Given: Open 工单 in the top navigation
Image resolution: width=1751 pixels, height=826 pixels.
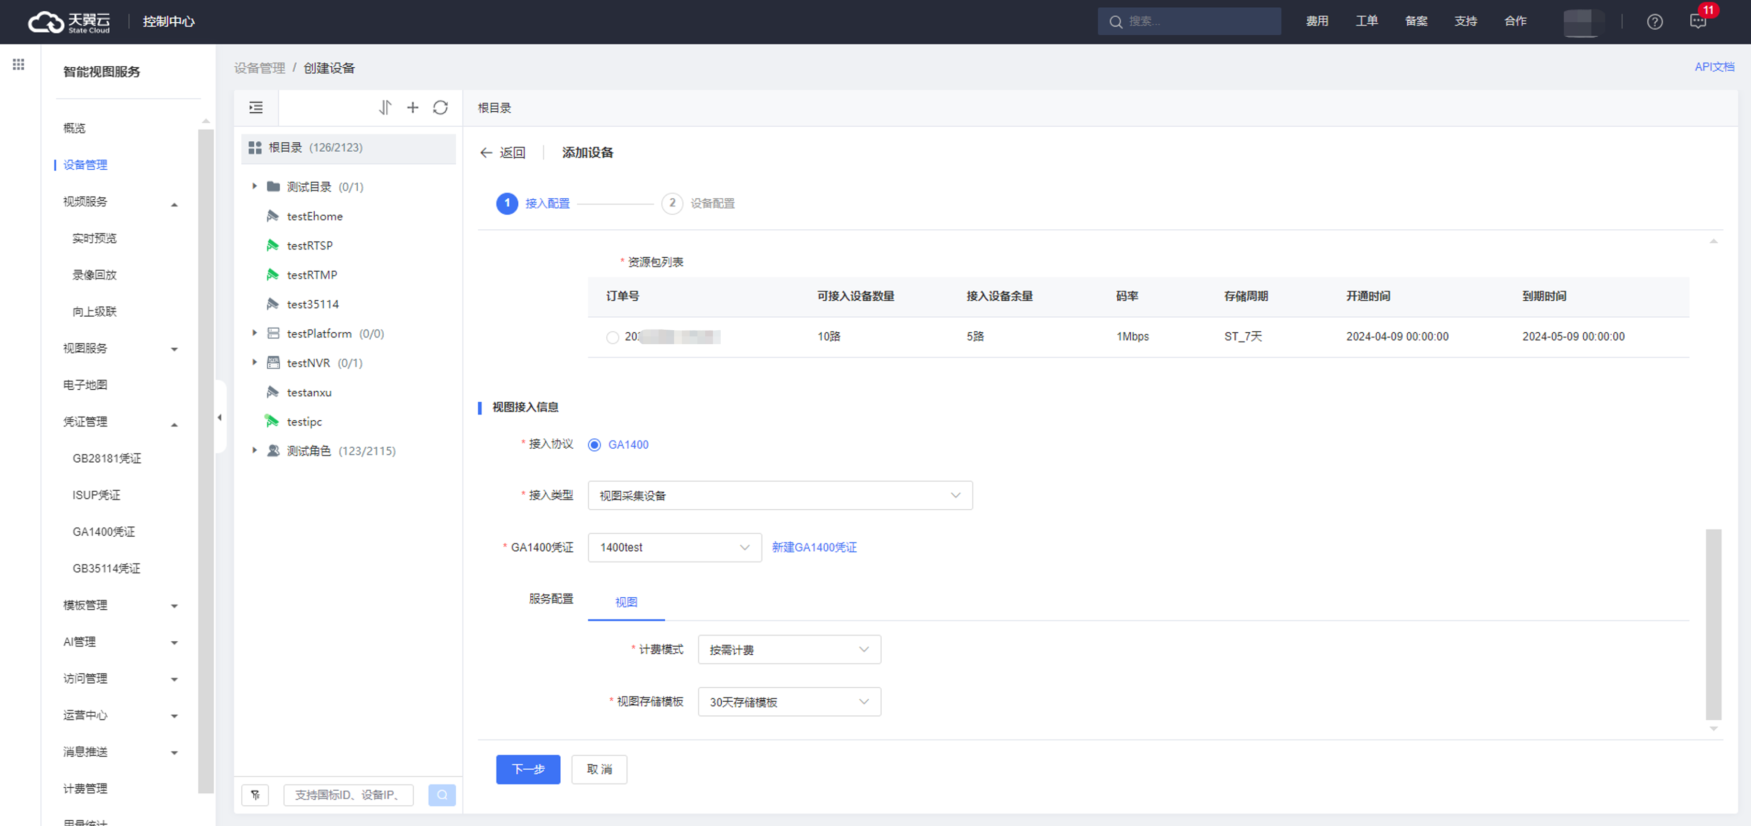Looking at the screenshot, I should (x=1366, y=21).
